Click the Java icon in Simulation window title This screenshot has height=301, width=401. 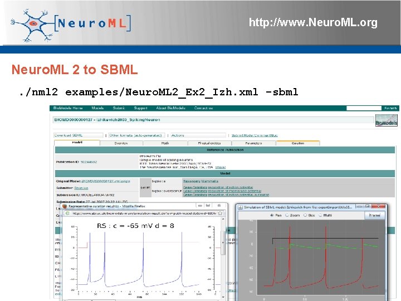[240, 207]
